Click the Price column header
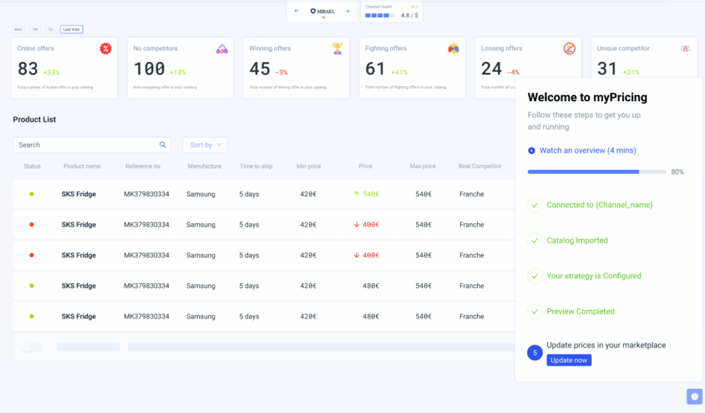The width and height of the screenshot is (705, 413). point(366,167)
